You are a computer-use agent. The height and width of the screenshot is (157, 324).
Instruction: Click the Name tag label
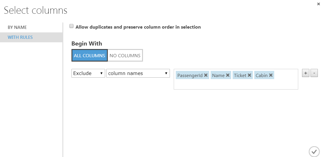pos(218,75)
